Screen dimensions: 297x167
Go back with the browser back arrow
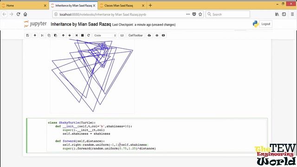[x=5, y=14]
